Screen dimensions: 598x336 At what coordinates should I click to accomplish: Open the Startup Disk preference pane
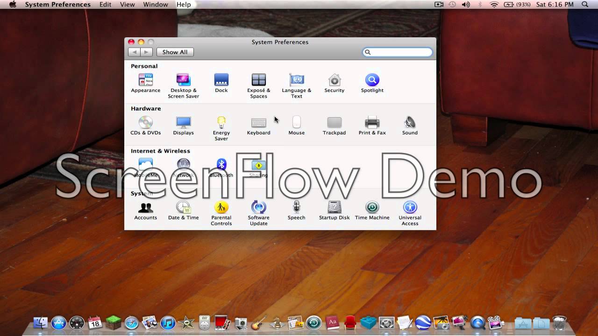click(335, 211)
